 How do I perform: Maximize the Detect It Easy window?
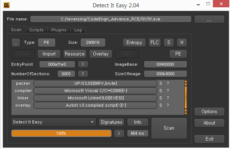point(208,4)
